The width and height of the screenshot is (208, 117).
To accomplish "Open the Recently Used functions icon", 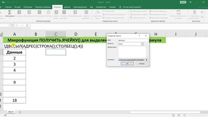I will 19,12.
